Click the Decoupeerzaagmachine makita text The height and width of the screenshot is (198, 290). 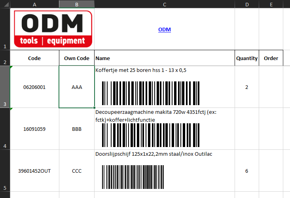(156, 116)
